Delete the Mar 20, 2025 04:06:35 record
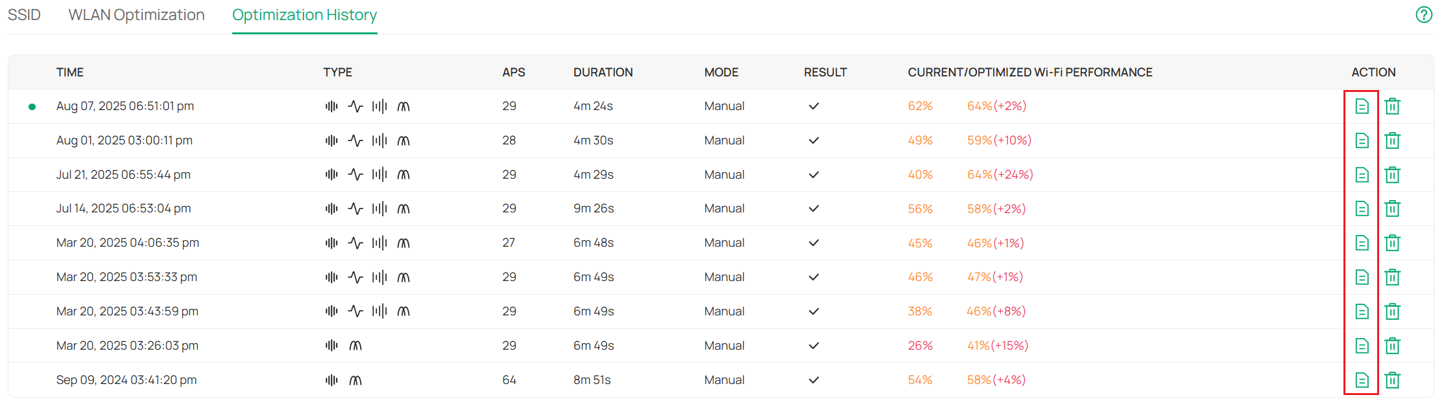This screenshot has height=419, width=1444. [x=1393, y=243]
